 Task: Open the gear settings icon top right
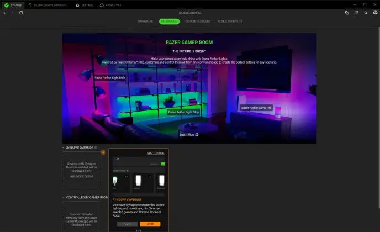click(x=366, y=13)
